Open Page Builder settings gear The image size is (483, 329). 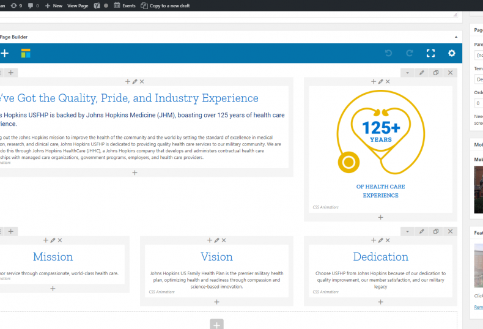point(452,53)
